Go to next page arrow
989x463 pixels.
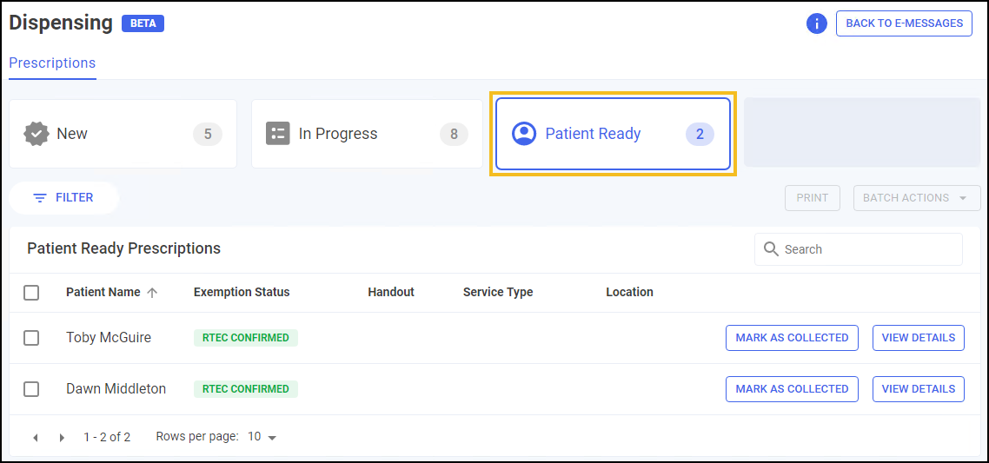click(x=62, y=438)
